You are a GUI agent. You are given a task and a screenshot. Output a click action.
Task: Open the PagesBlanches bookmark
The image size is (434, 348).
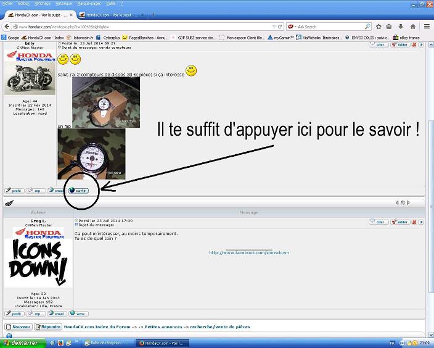click(145, 38)
